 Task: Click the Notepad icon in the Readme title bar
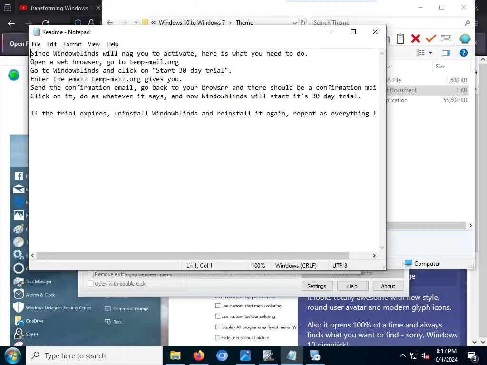point(36,32)
